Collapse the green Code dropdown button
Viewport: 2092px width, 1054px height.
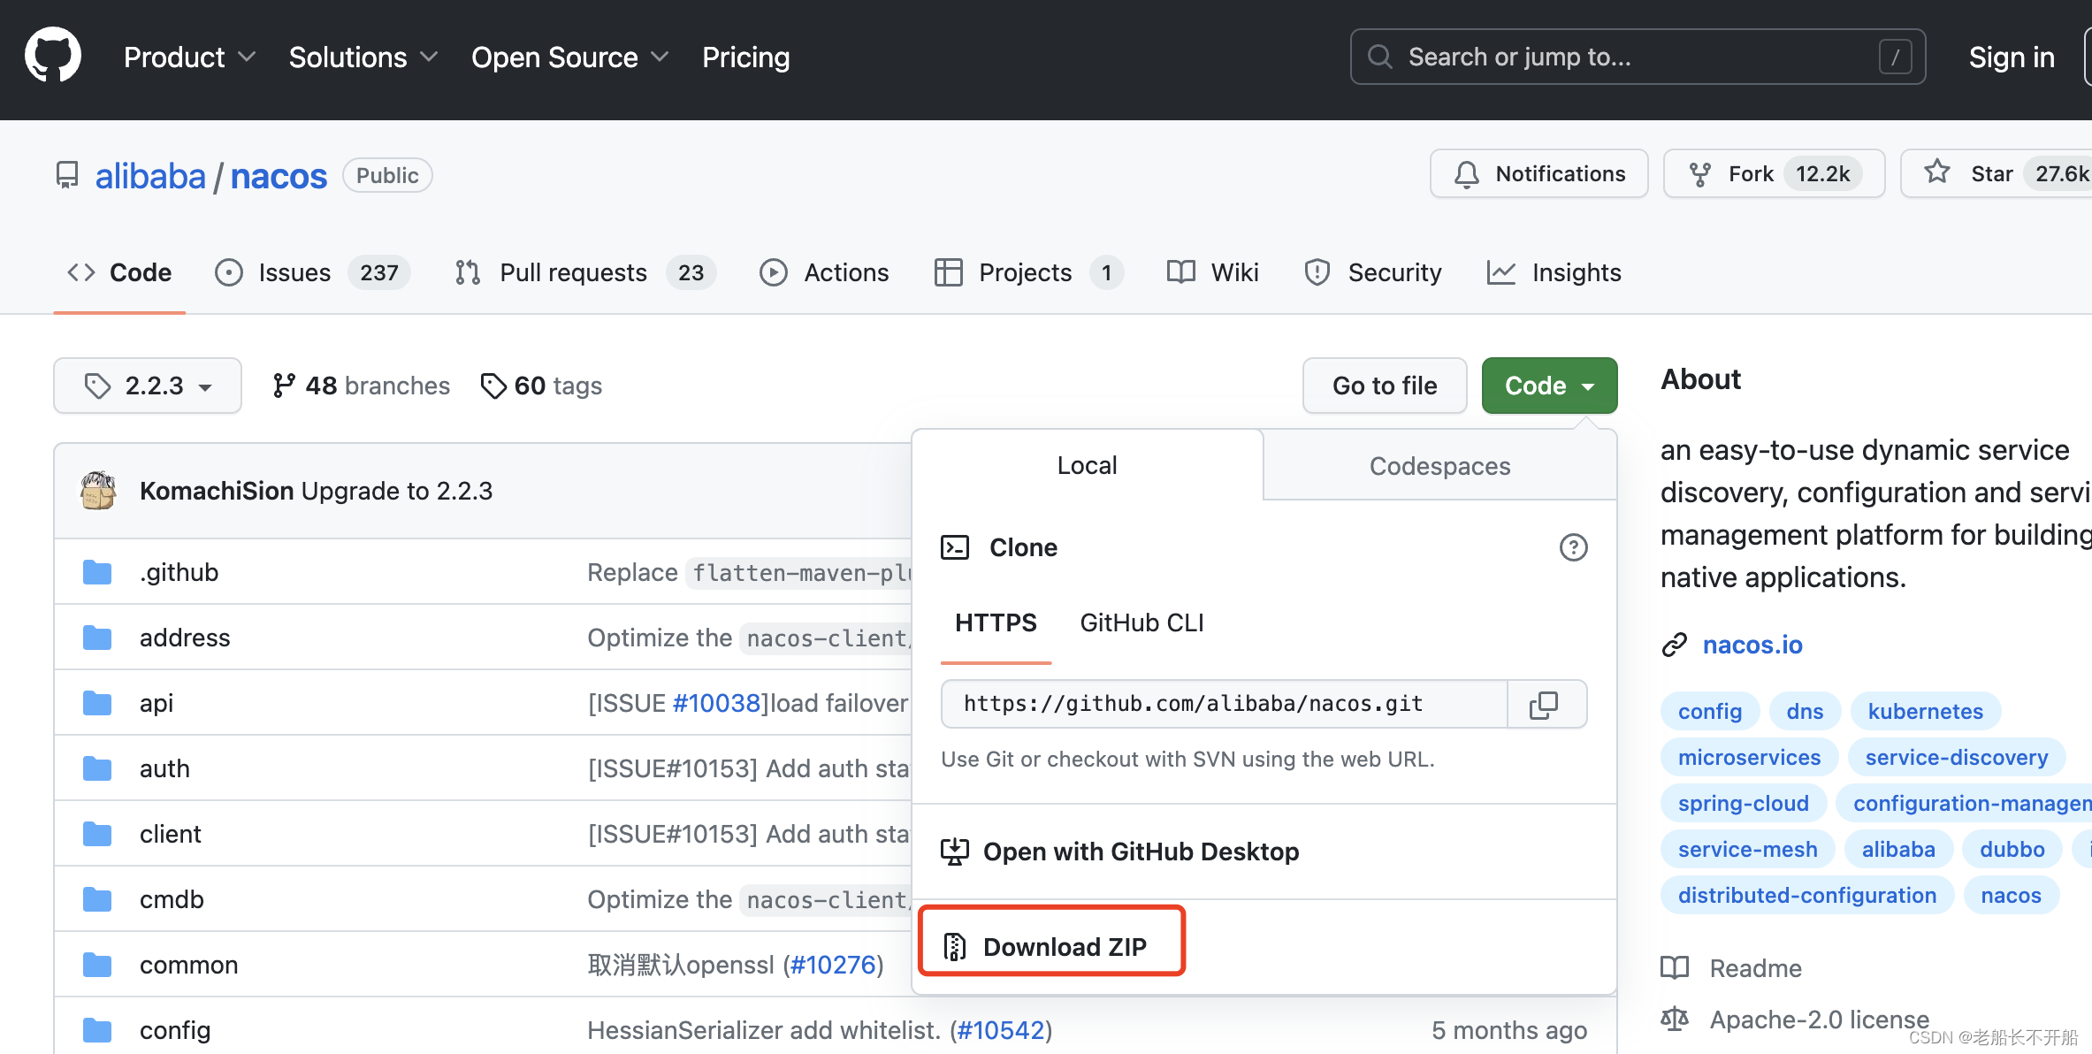1549,386
